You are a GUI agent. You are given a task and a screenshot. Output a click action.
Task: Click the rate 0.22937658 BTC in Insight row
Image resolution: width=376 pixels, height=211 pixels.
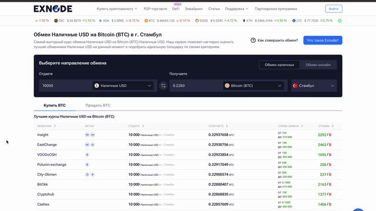pos(221,135)
